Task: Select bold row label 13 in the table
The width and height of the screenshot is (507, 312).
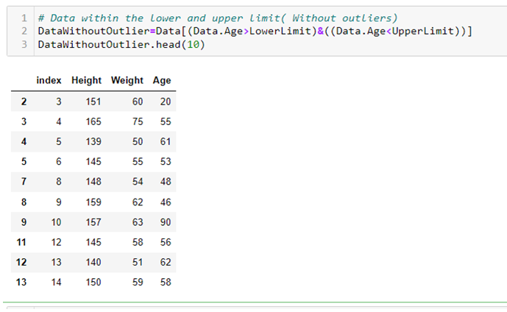Action: [x=21, y=283]
